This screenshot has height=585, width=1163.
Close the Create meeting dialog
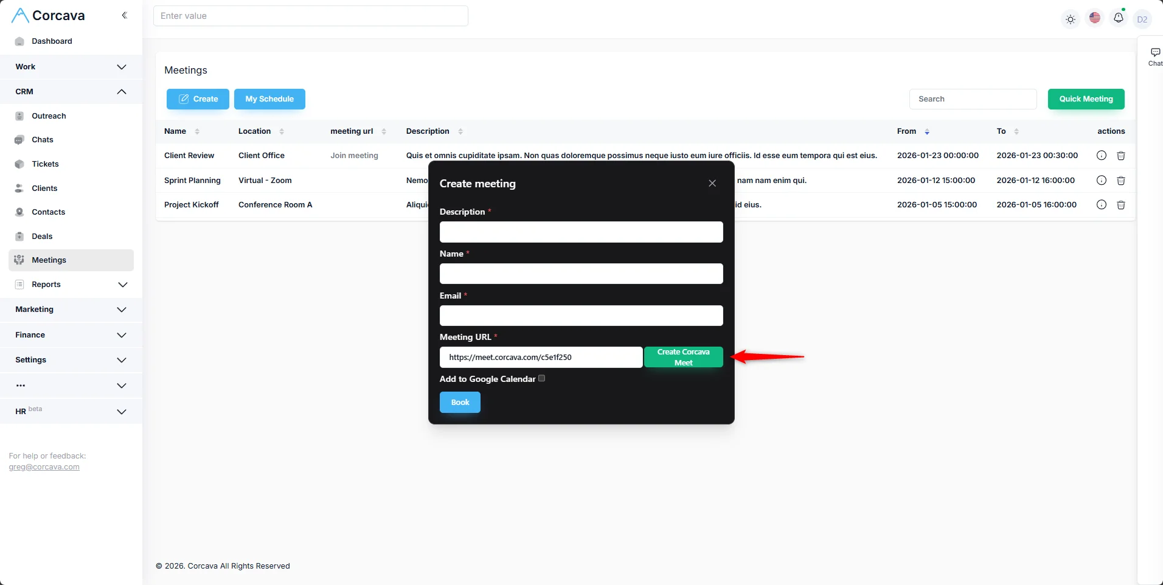coord(712,184)
